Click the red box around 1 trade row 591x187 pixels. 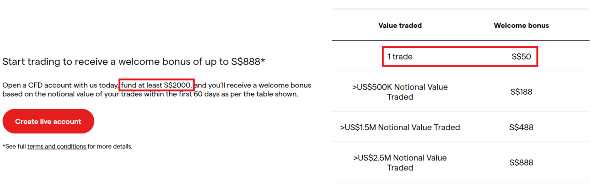460,57
